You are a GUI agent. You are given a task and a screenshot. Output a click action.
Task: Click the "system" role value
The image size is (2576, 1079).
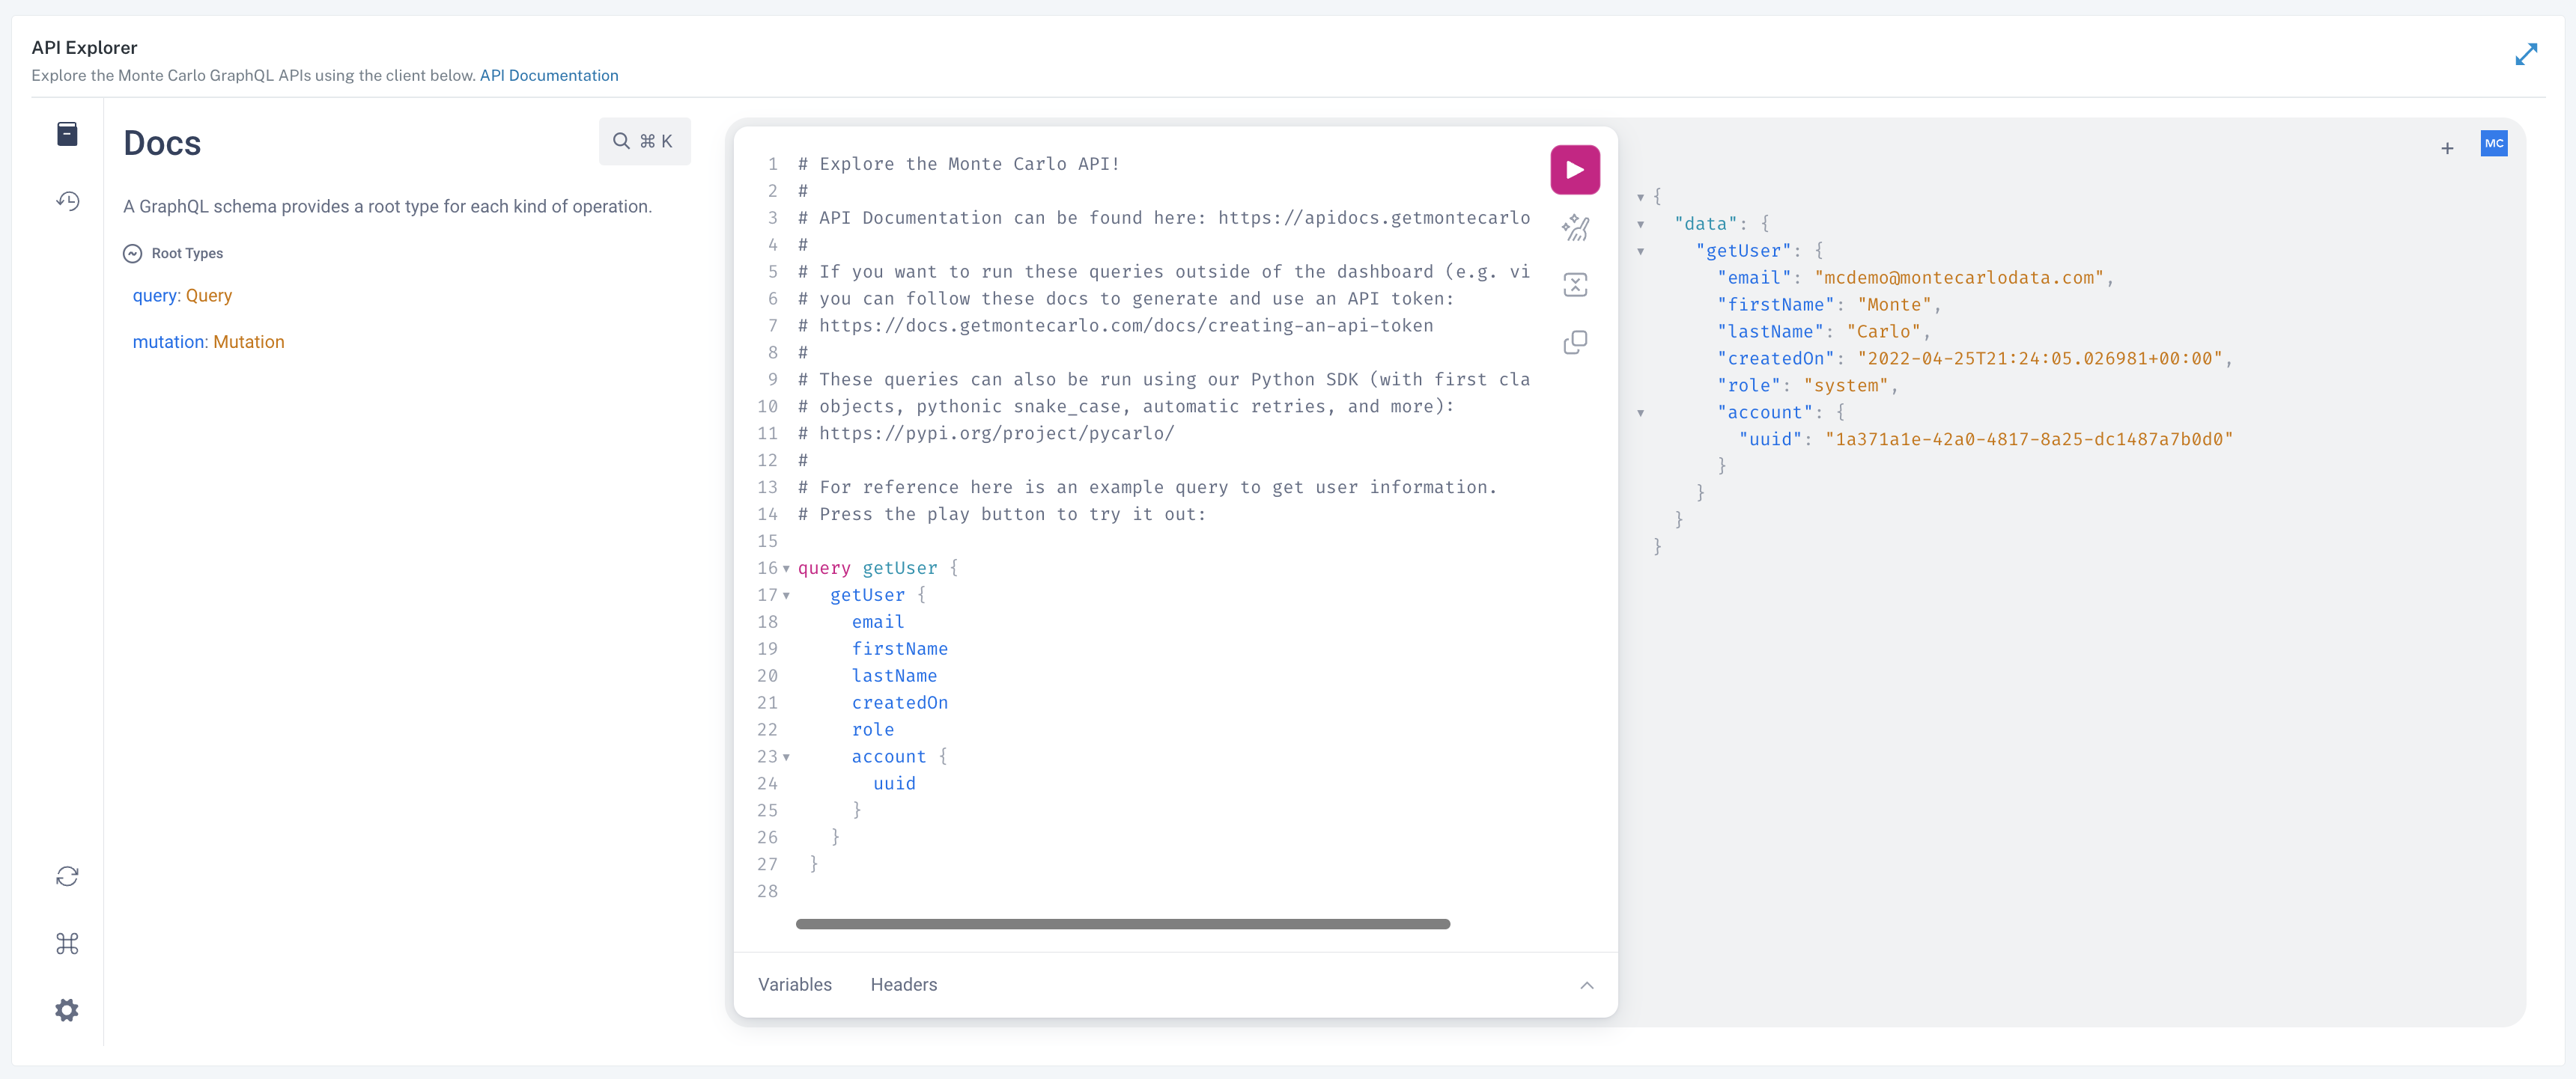click(x=1846, y=385)
